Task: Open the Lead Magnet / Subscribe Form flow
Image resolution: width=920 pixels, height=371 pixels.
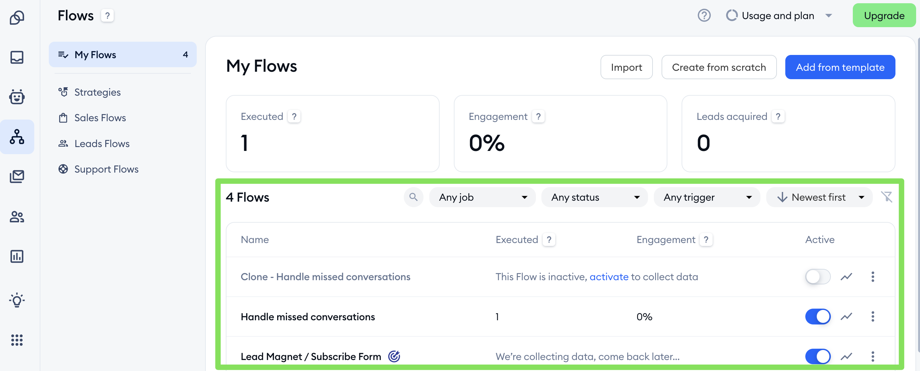Action: 311,356
